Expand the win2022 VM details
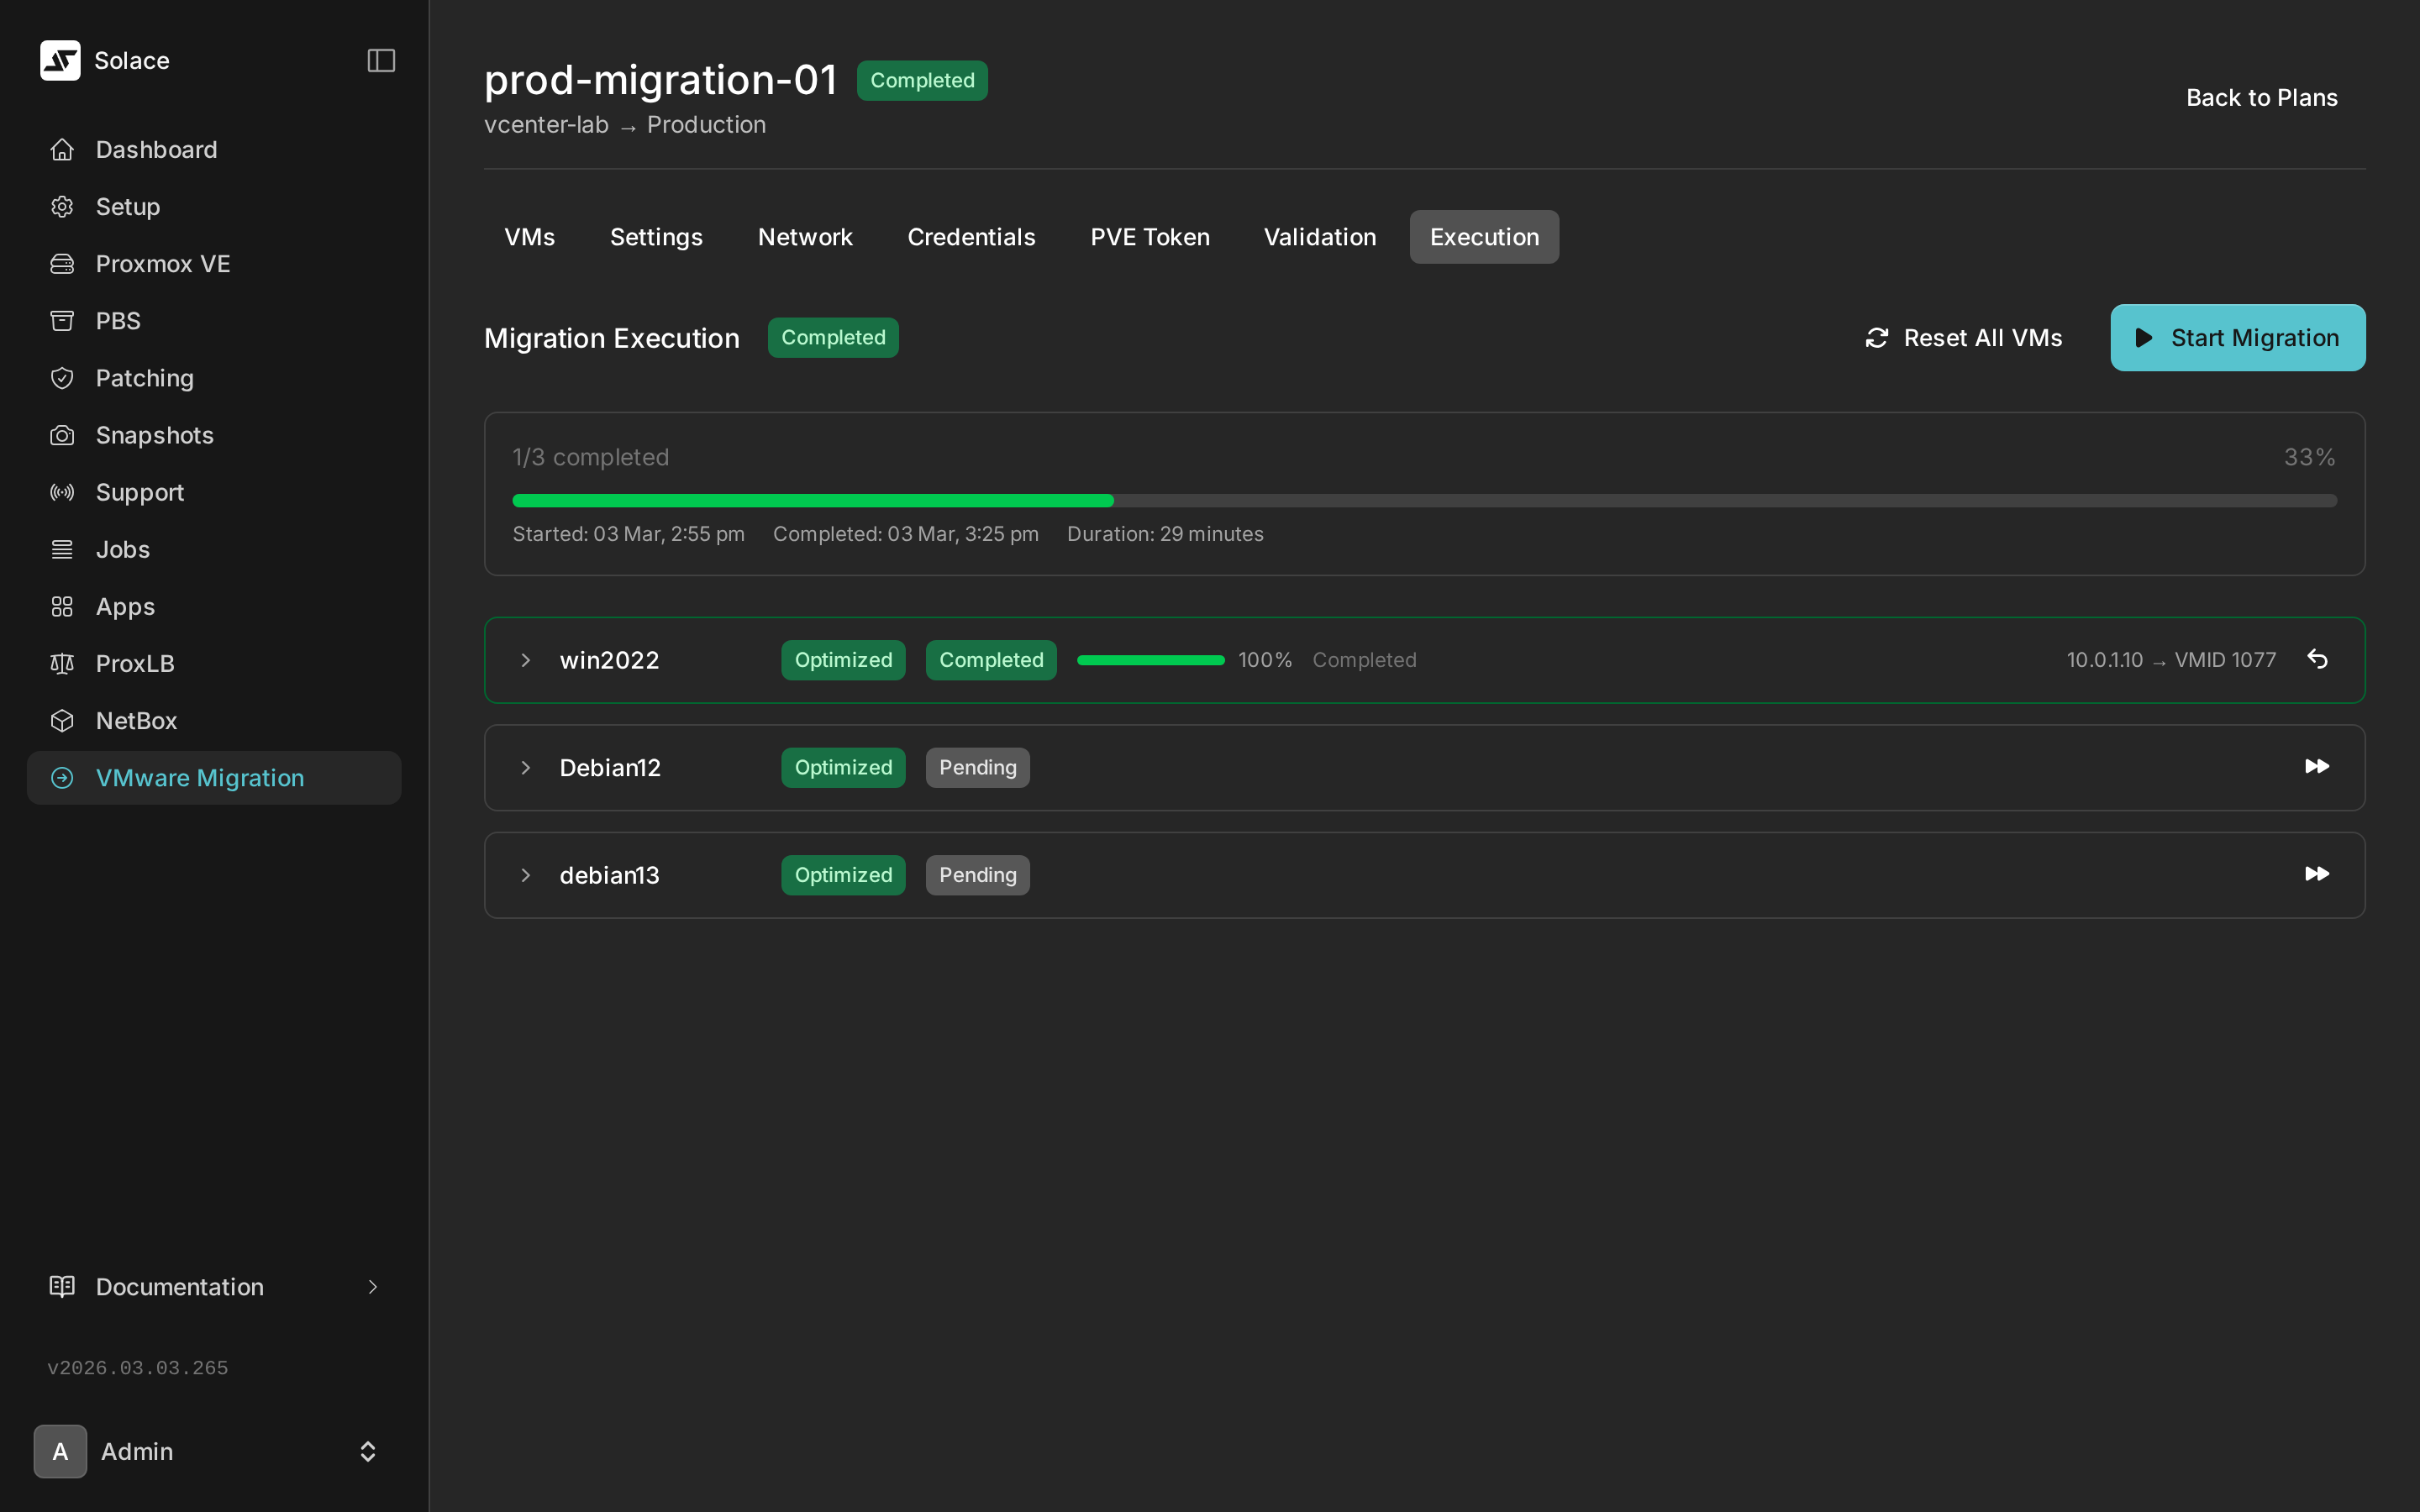Screen dimensions: 2420x1512 [526, 659]
